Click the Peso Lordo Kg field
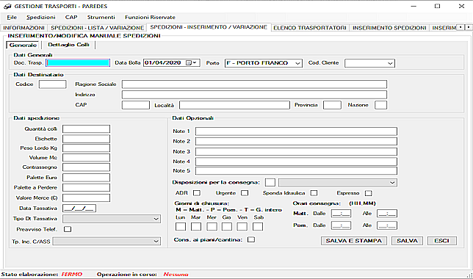The image size is (473, 279). pyautogui.click(x=86, y=148)
